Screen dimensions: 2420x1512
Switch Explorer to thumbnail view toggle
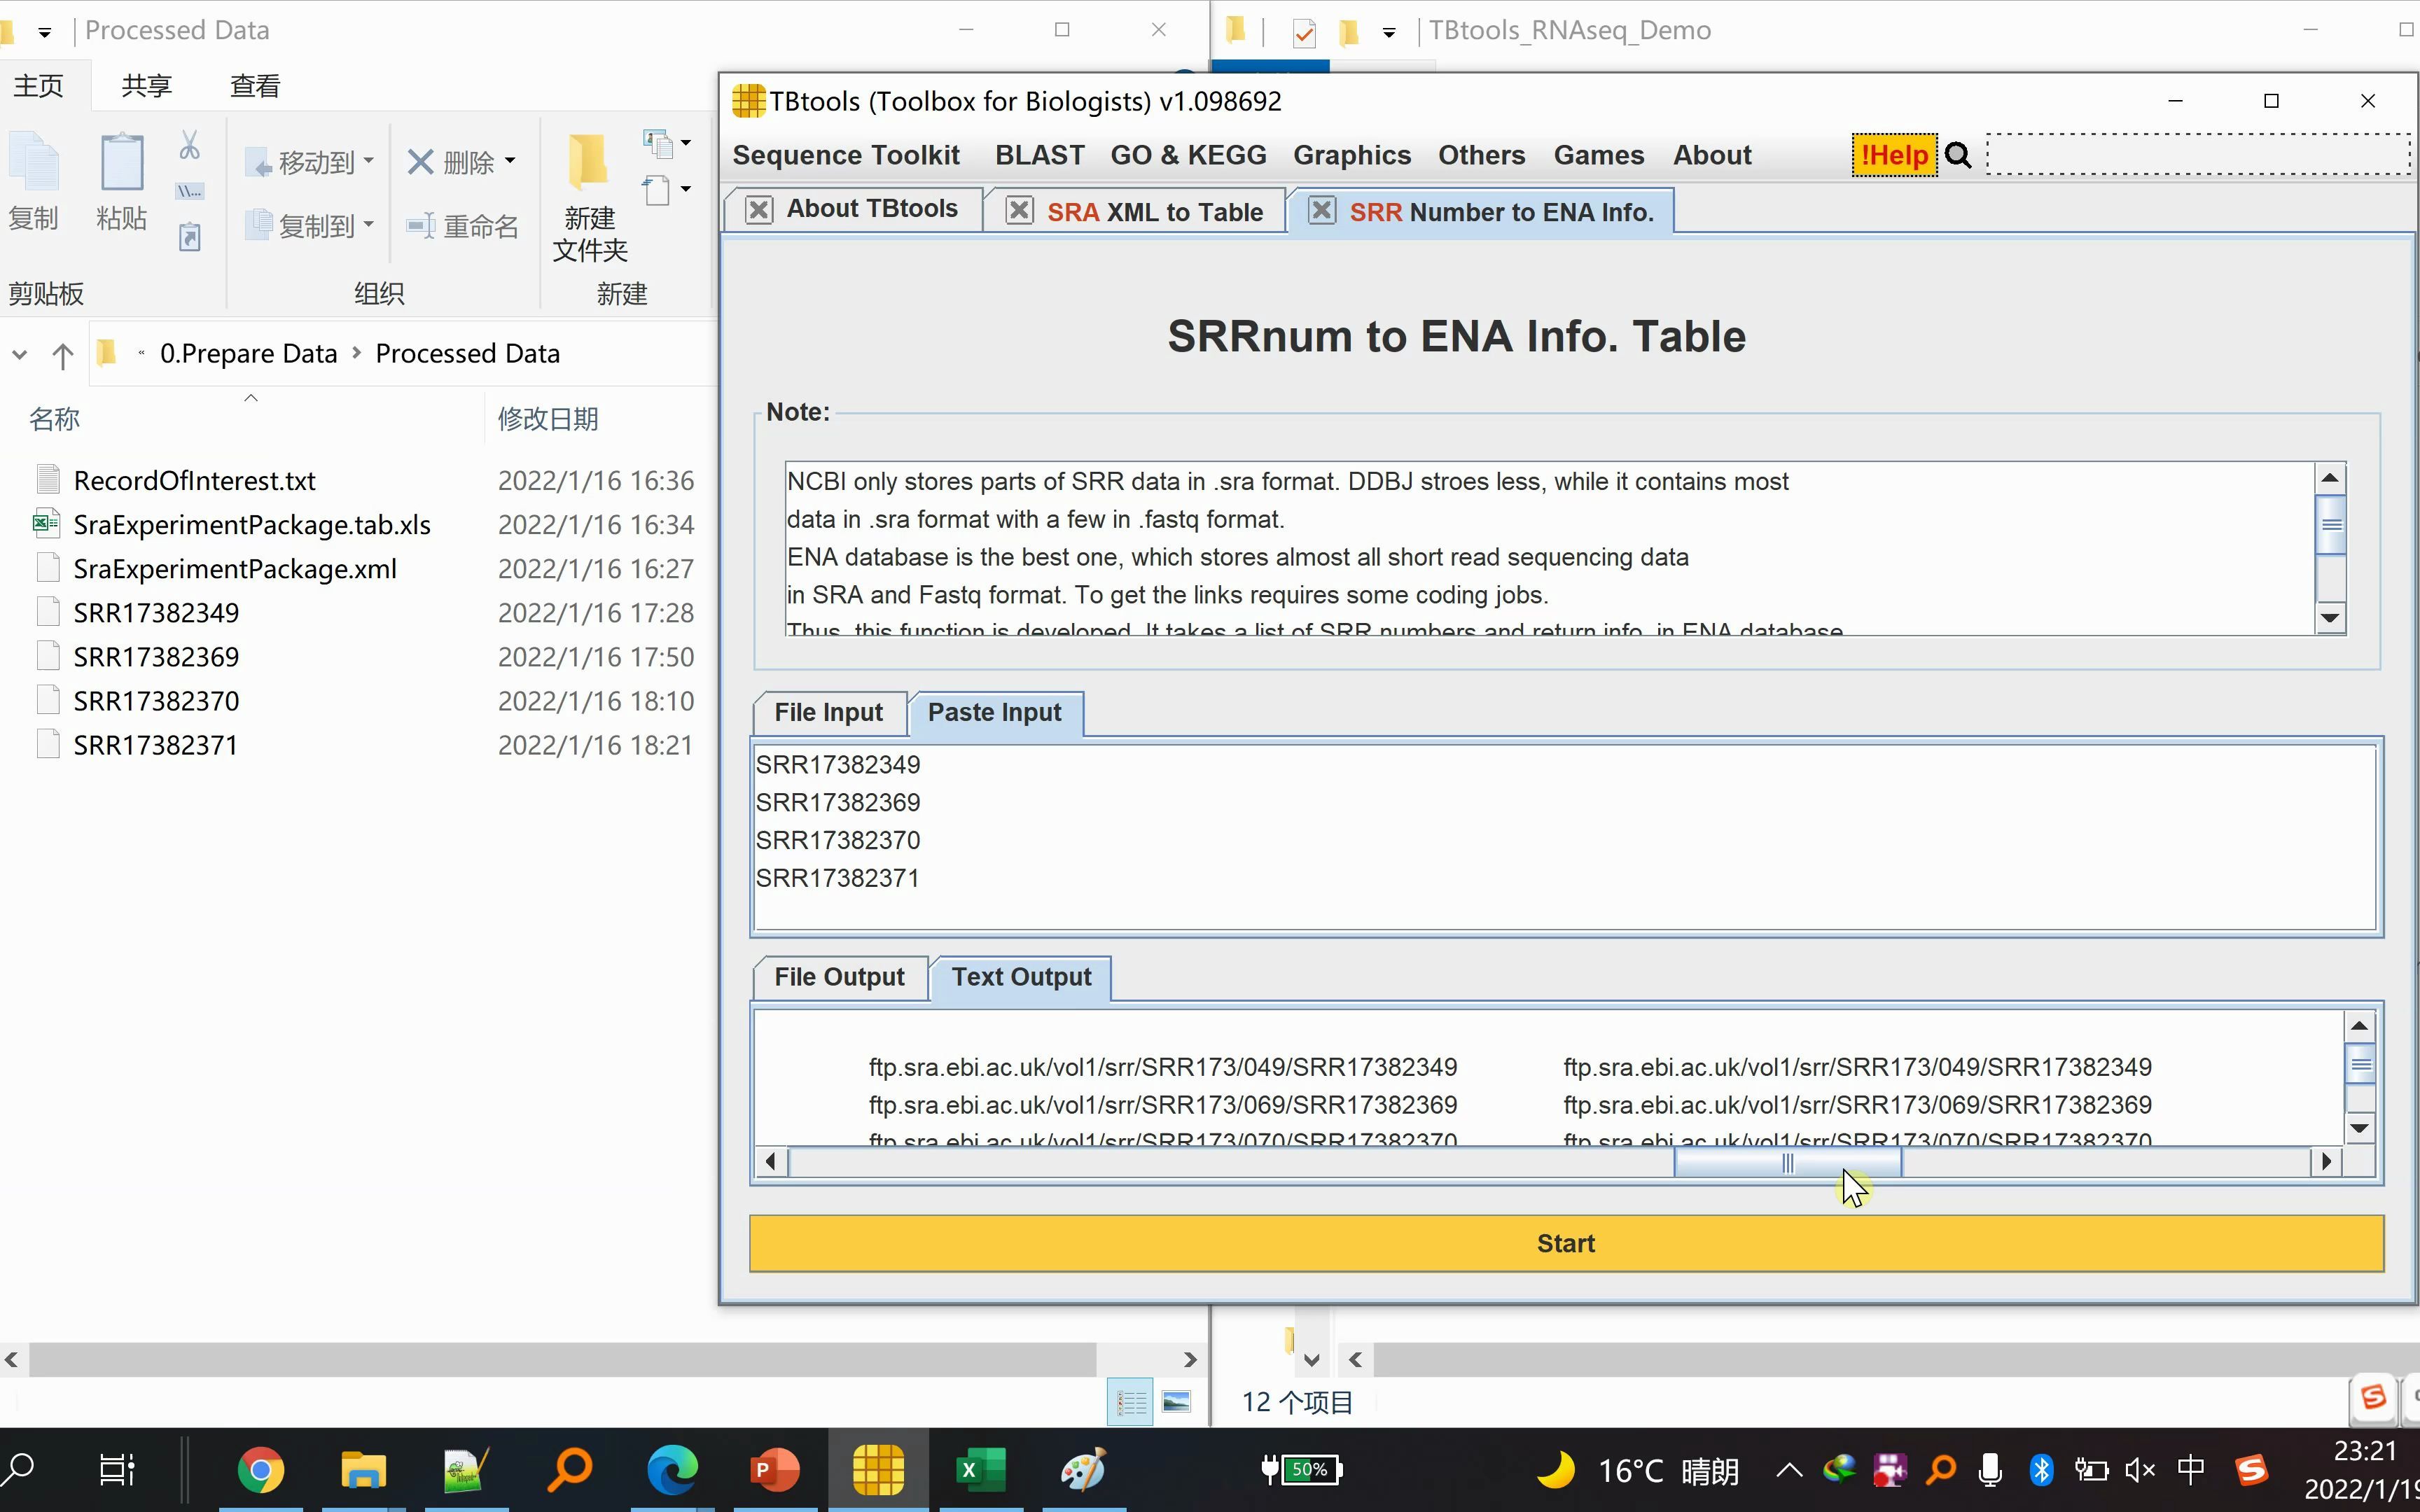(x=1177, y=1402)
